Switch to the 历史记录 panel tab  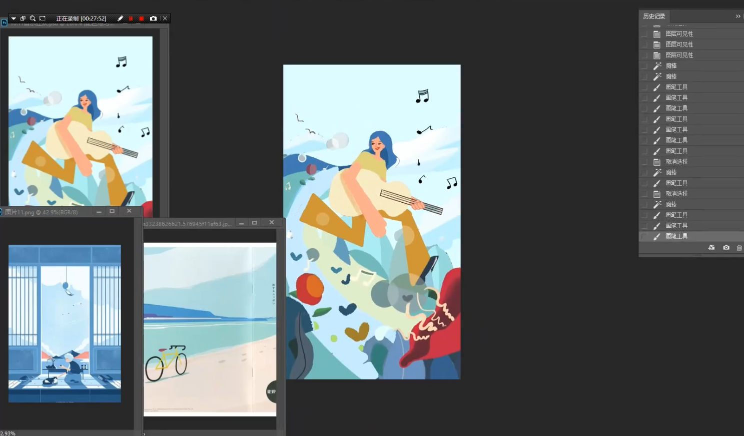654,16
